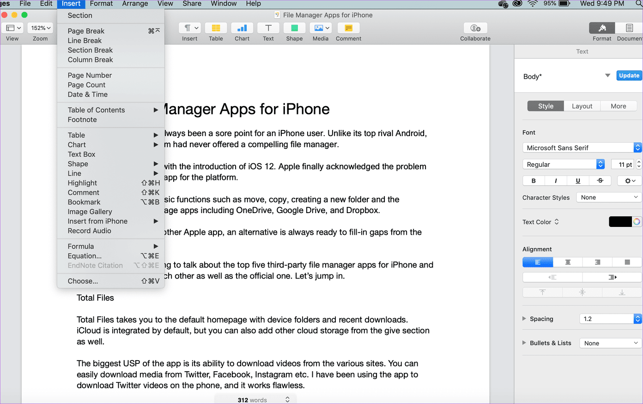Choose Equation... from Insert menu
Viewport: 643px width, 404px height.
tap(111, 256)
